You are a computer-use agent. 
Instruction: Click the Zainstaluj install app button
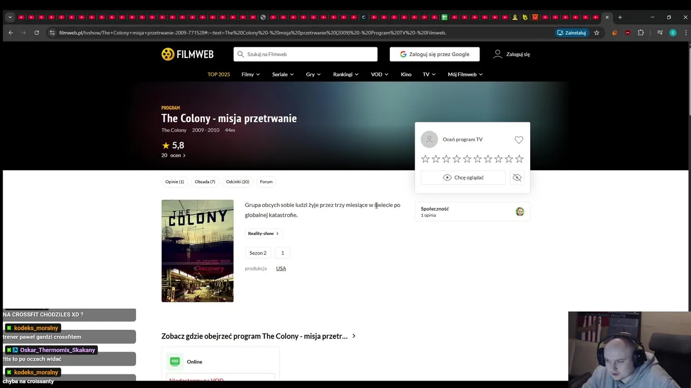[572, 32]
